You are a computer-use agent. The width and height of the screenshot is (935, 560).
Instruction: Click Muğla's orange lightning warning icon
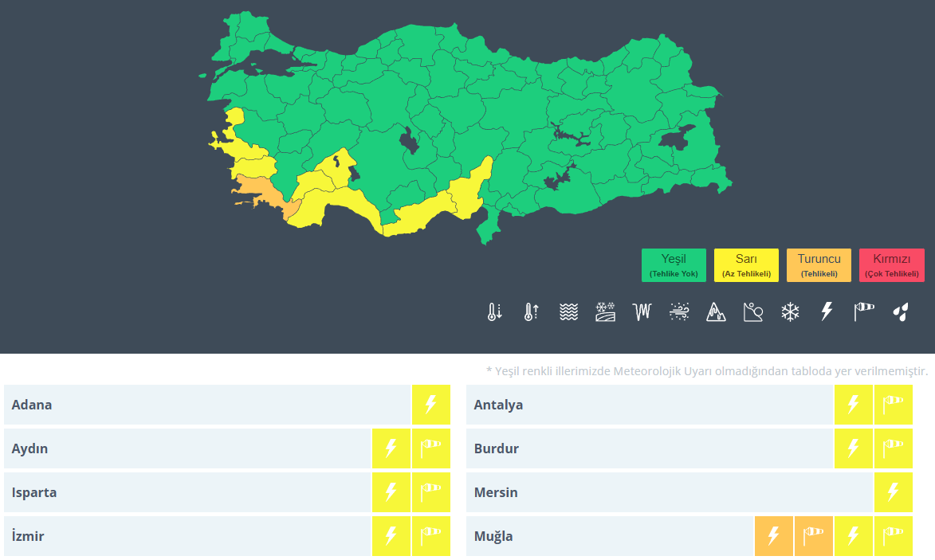point(774,536)
